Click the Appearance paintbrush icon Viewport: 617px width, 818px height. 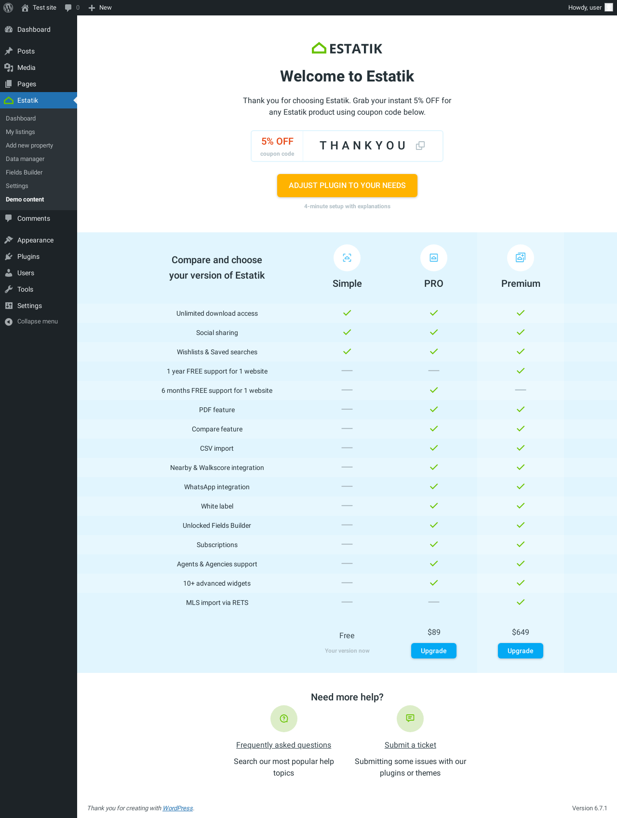click(9, 240)
